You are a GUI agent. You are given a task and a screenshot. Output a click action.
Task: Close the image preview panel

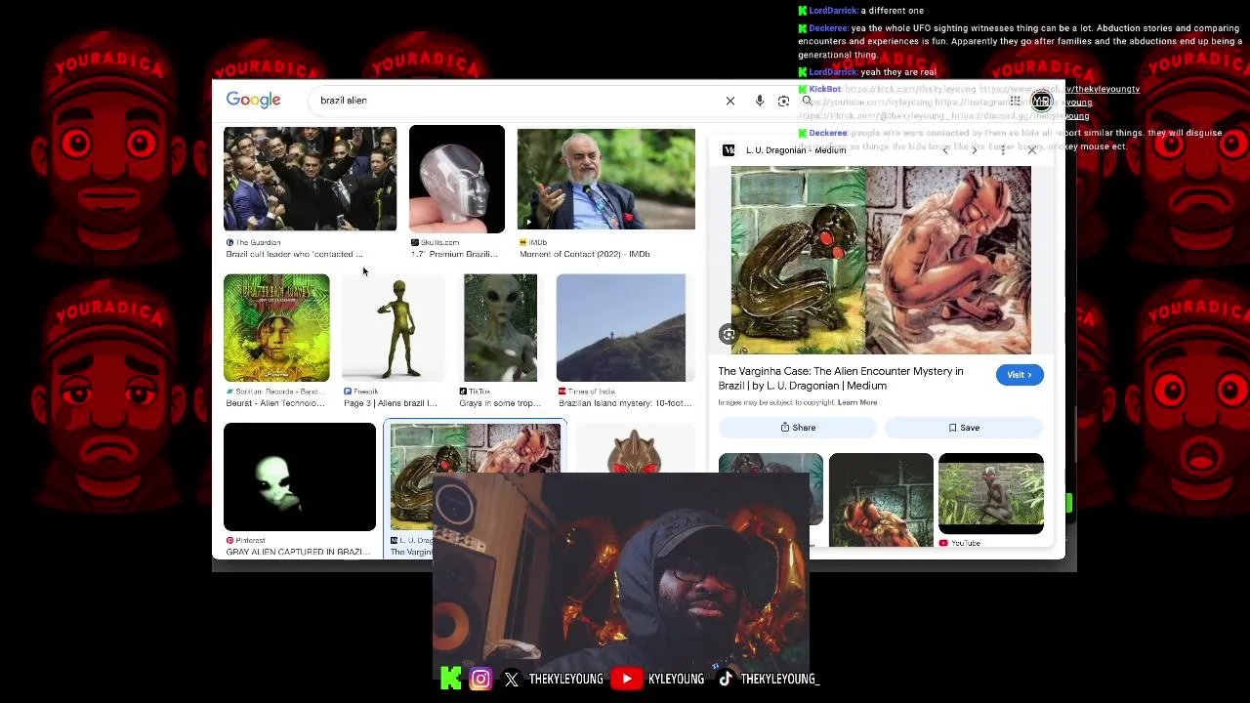coord(1031,150)
